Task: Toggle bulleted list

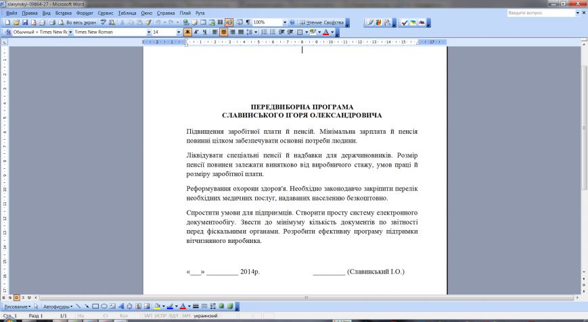Action: (273, 32)
